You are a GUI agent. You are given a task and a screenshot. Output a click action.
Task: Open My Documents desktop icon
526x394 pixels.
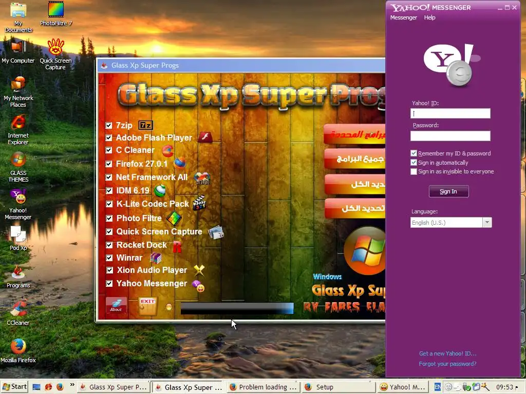[x=18, y=17]
